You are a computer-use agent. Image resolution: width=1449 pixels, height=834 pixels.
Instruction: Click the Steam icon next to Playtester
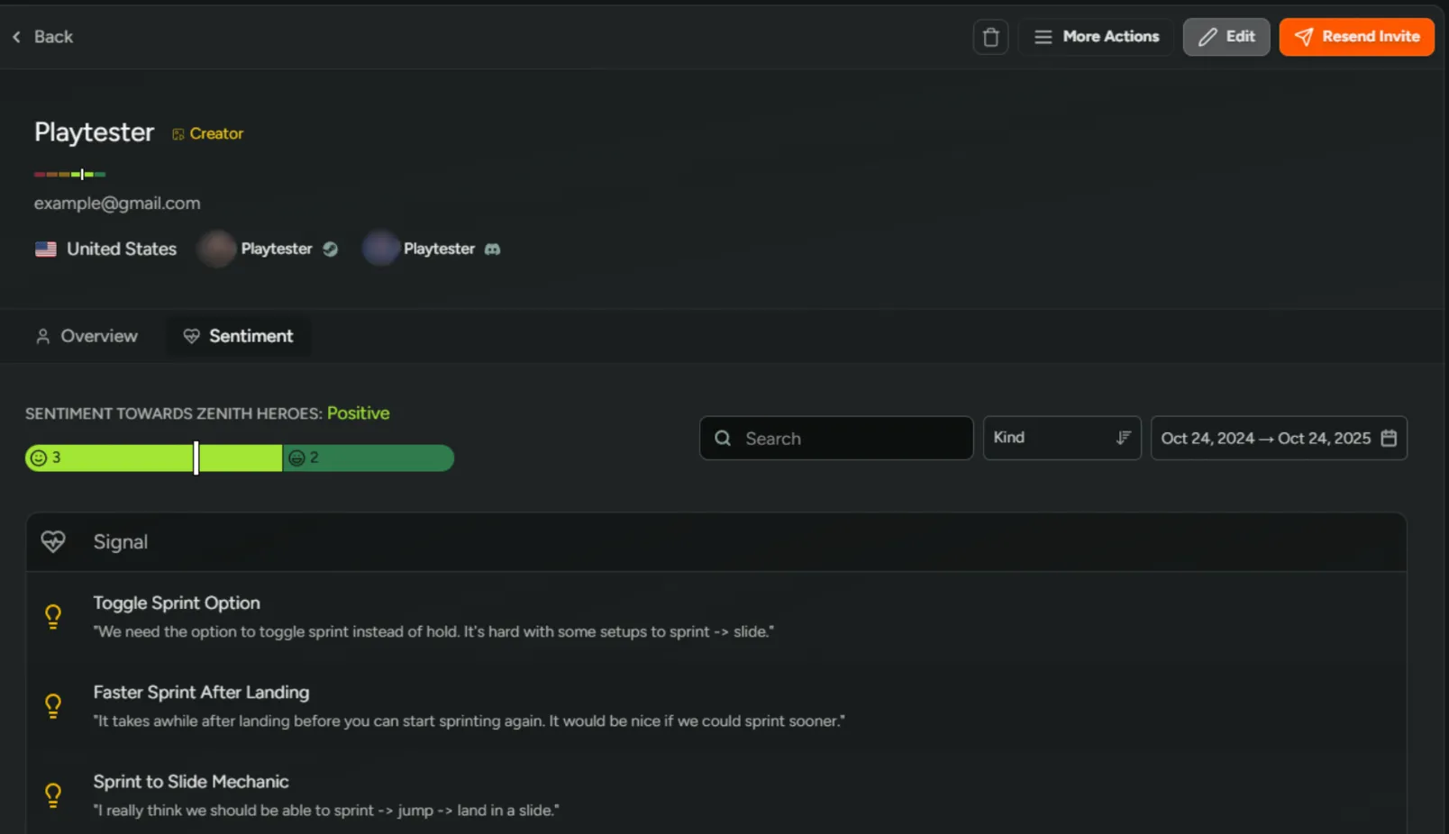tap(330, 249)
